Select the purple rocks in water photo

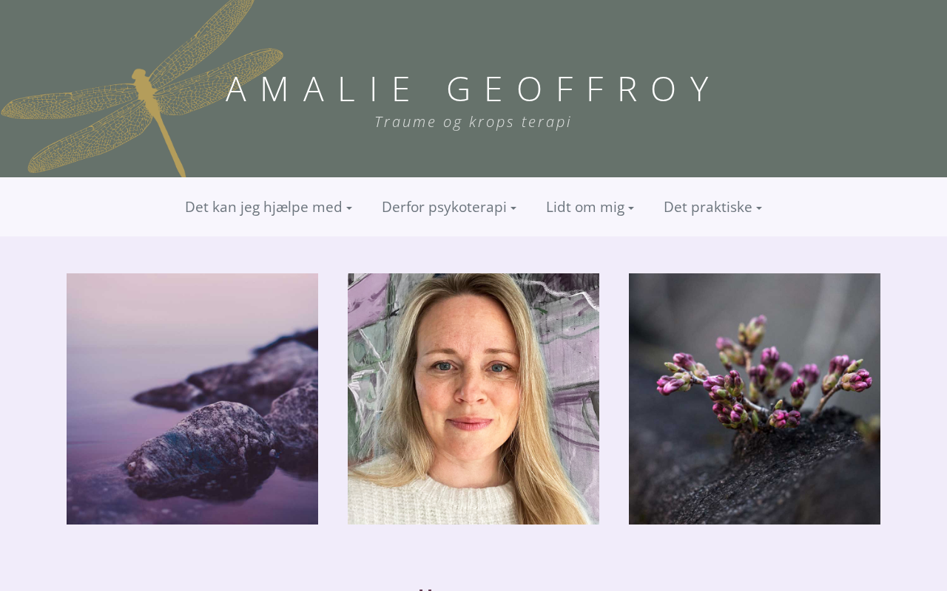tap(192, 399)
